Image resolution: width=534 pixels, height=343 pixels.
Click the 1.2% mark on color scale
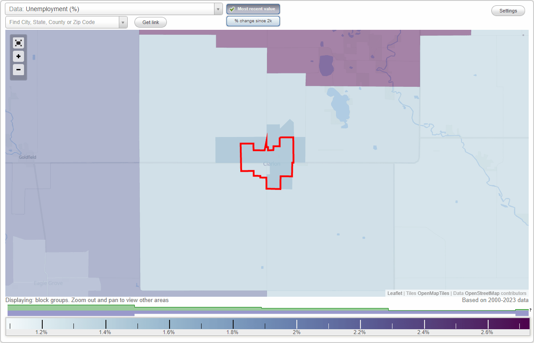42,332
